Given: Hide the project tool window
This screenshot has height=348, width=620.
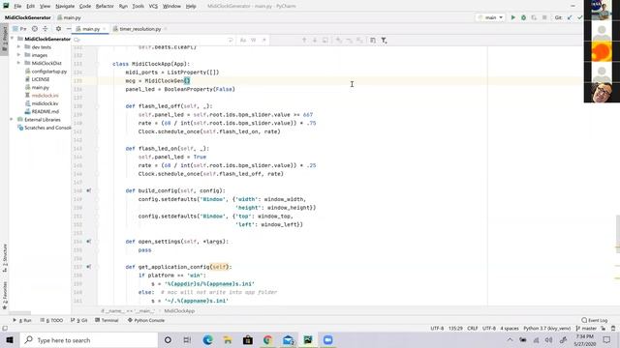Looking at the screenshot, I should (69, 29).
